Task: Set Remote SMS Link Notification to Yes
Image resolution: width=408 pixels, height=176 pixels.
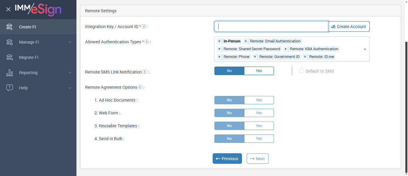Action: pyautogui.click(x=259, y=71)
